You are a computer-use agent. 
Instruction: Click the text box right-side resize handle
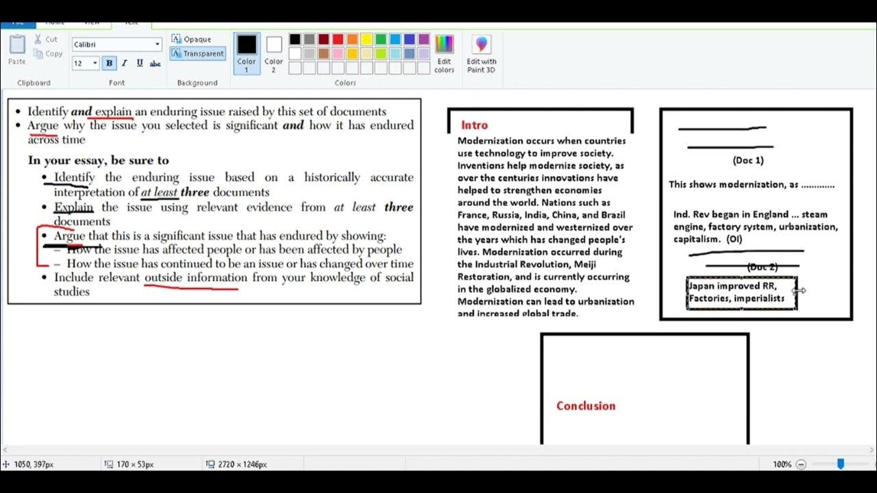tap(796, 292)
